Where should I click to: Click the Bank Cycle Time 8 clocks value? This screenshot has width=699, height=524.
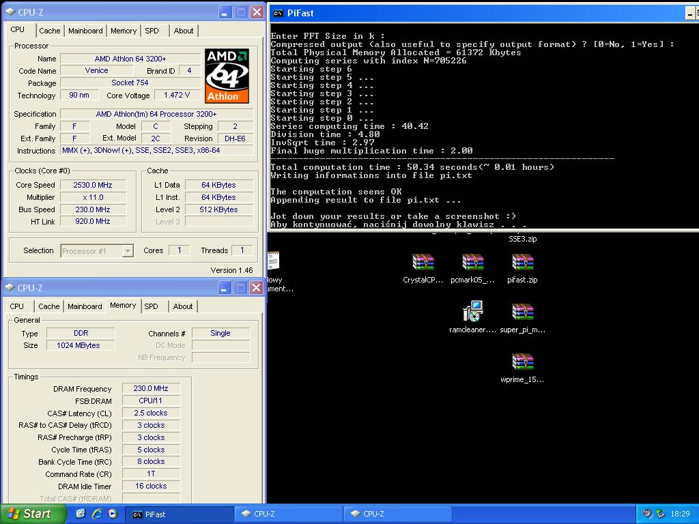click(151, 462)
